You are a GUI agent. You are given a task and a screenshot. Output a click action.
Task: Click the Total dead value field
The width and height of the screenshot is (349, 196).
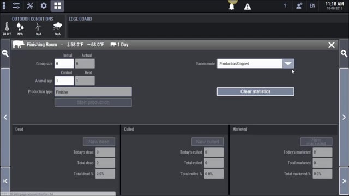(x=105, y=163)
